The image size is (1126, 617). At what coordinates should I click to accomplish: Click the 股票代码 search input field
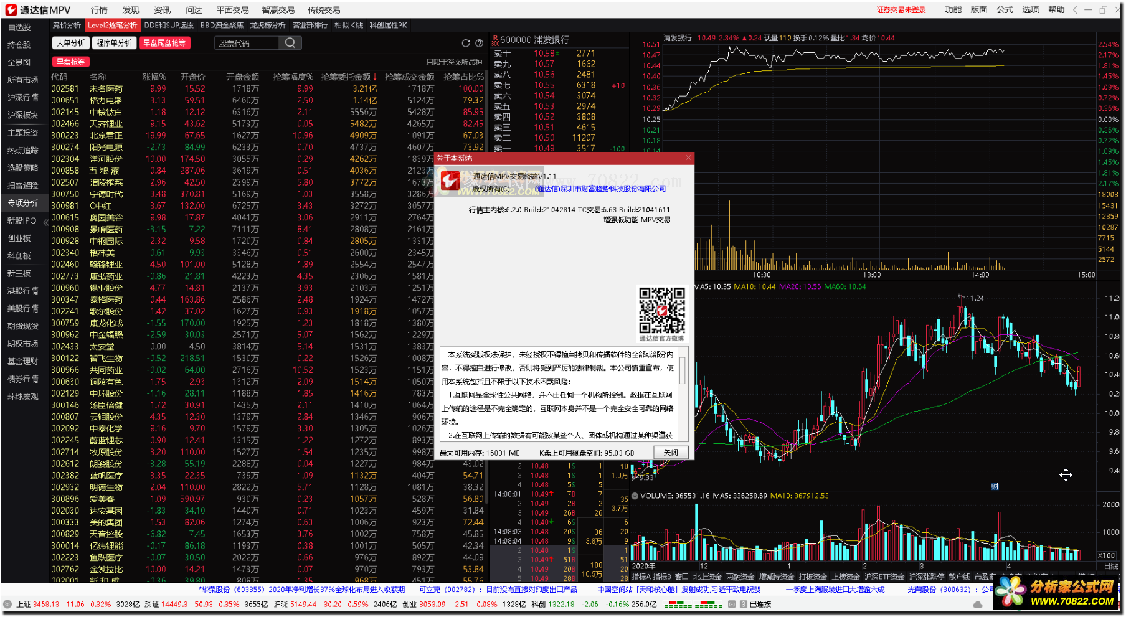[x=248, y=43]
